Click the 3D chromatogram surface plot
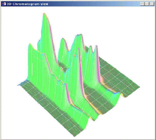Image resolution: width=156 pixels, height=140 pixels. tap(79, 75)
